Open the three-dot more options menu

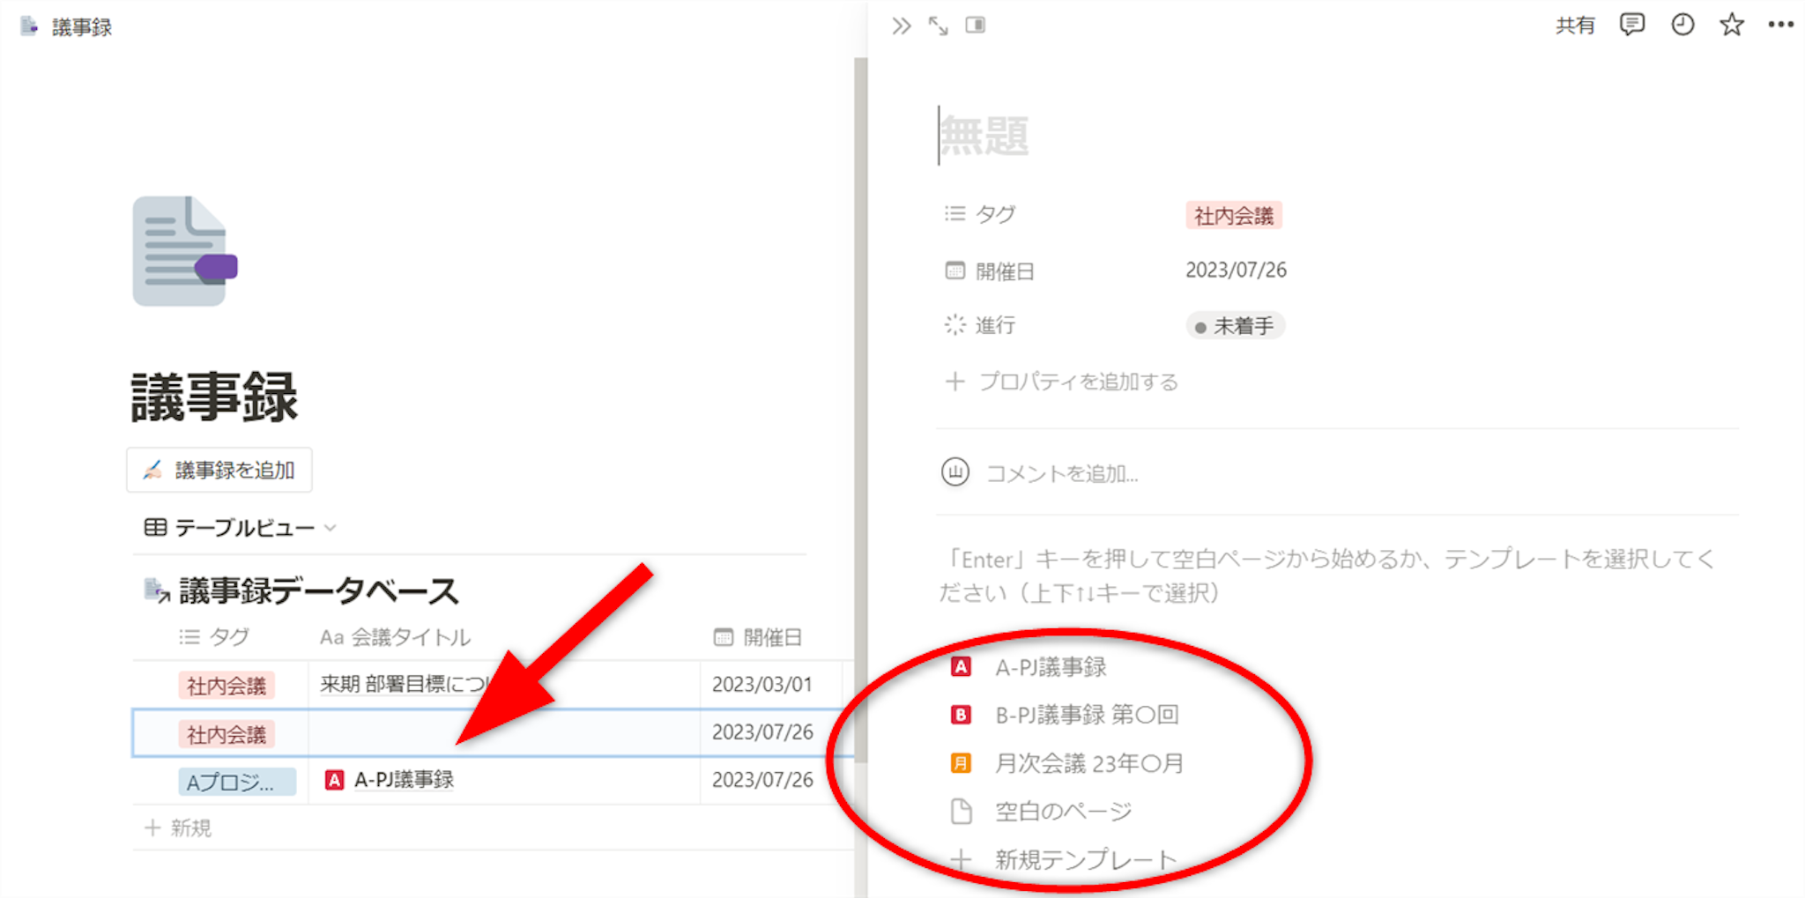(x=1780, y=25)
